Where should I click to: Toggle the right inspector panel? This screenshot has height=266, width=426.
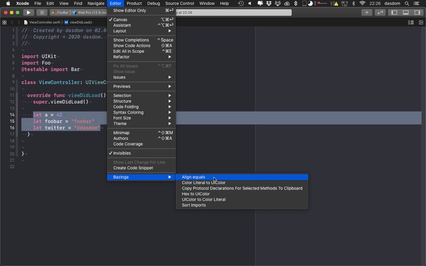pyautogui.click(x=417, y=12)
